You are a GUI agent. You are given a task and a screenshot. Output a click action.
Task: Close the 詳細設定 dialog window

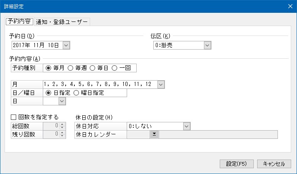coord(290,6)
